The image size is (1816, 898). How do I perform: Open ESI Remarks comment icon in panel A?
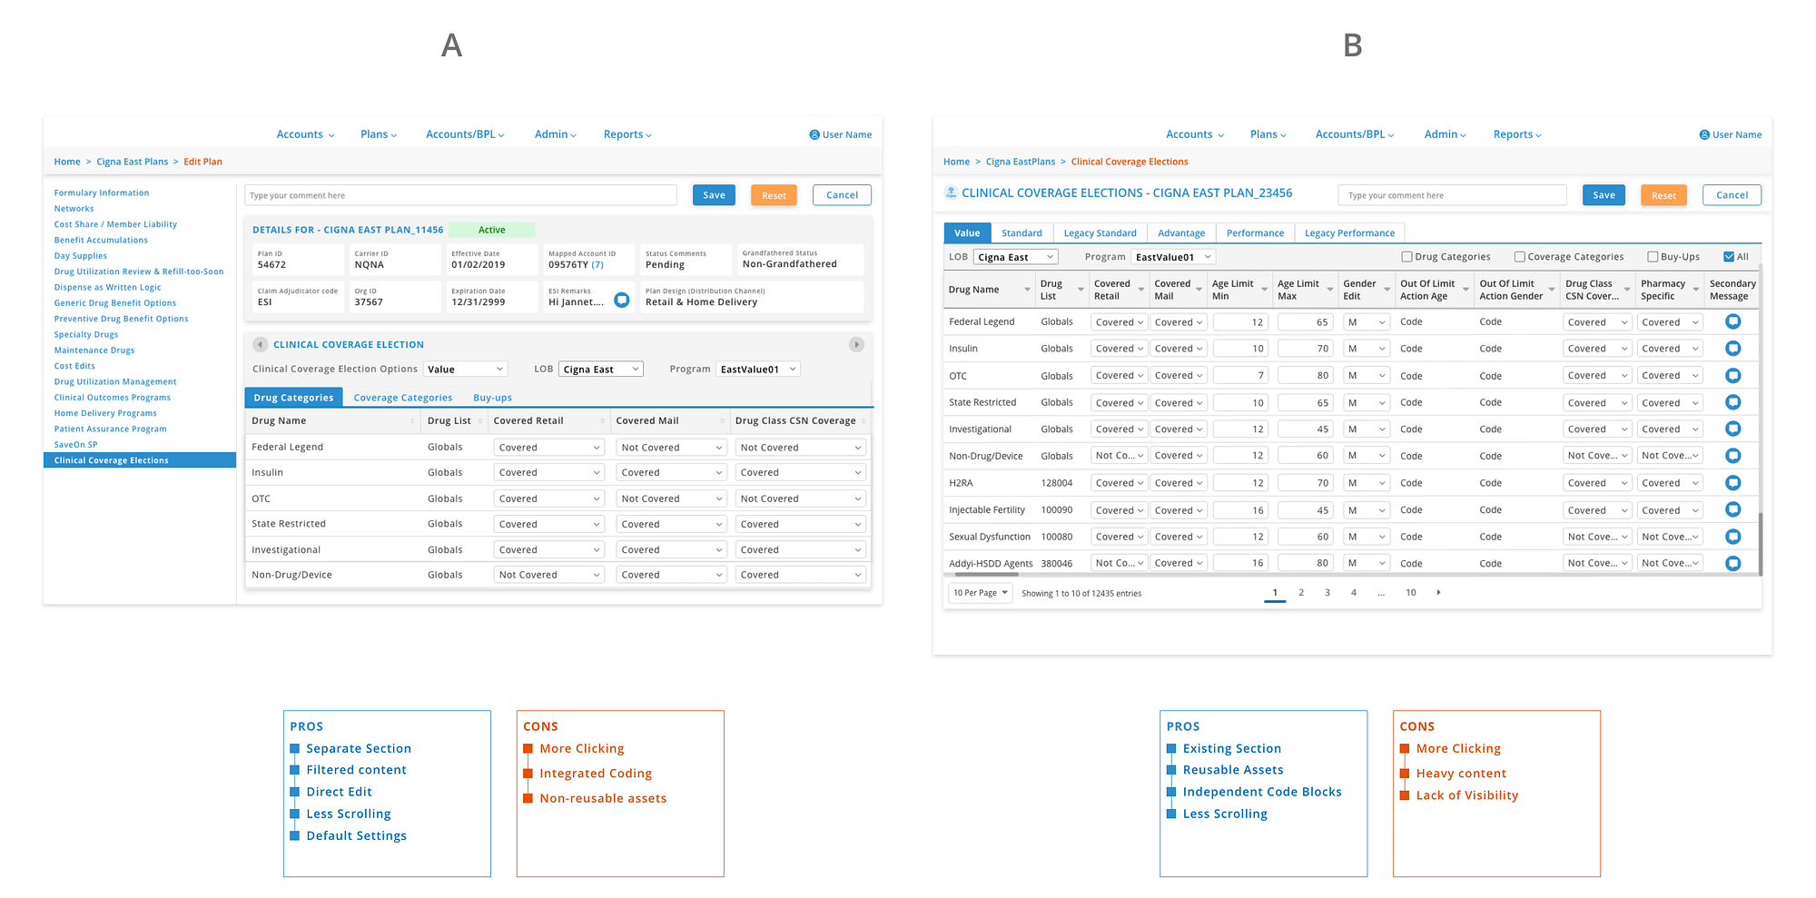[x=622, y=300]
